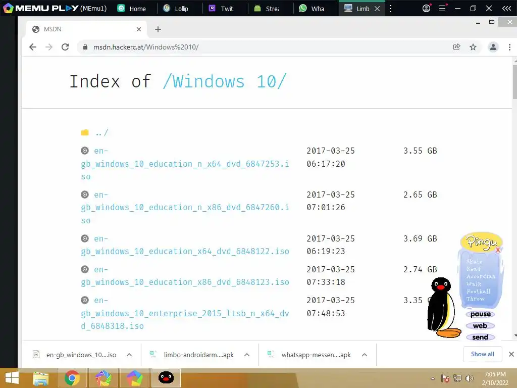
Task: Select the 2.74 GB size text
Action: click(420, 269)
